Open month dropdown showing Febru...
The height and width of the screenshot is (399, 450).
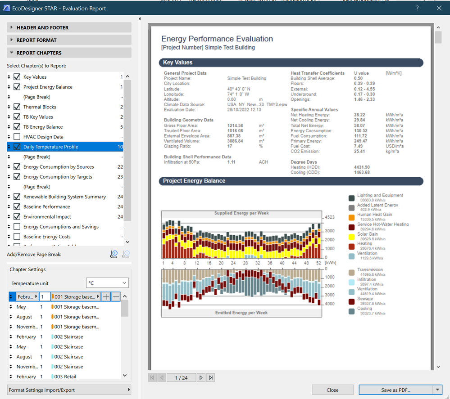point(27,297)
